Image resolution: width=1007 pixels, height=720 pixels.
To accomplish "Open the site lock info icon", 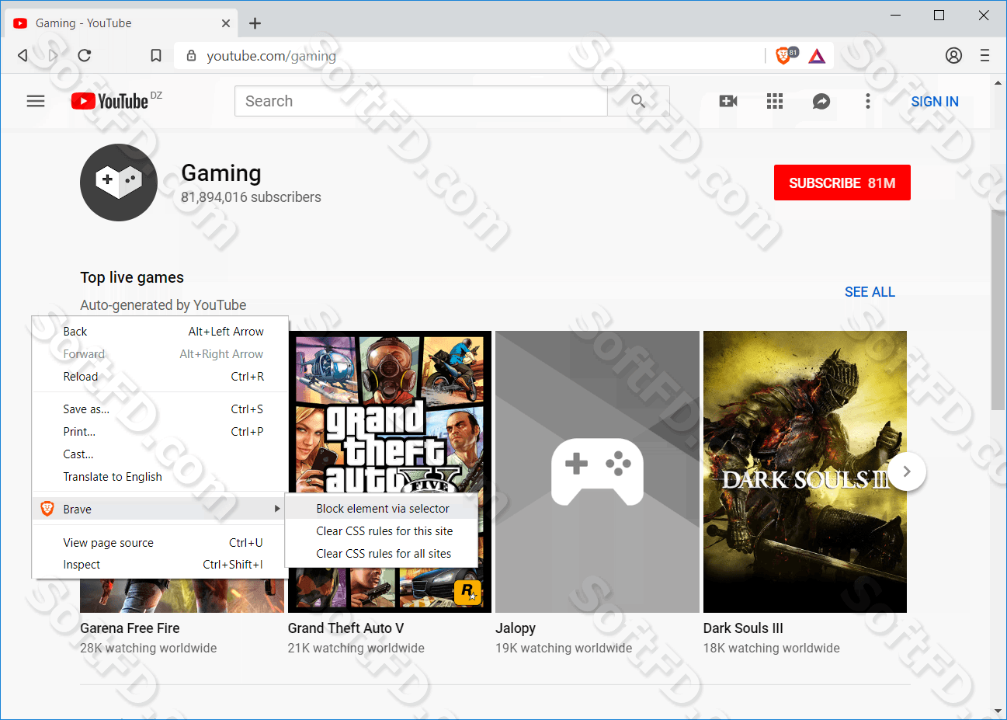I will [x=192, y=55].
